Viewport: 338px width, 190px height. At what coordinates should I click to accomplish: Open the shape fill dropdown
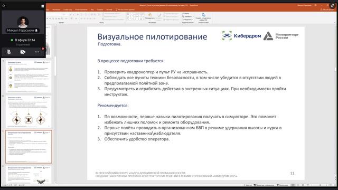pyautogui.click(x=171, y=14)
